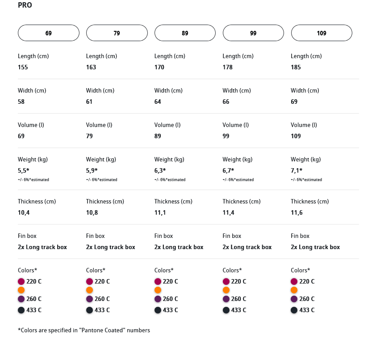Viewport: 376px width, 339px height.
Task: Click the purple 260 C swatch for size 99
Action: pos(226,299)
